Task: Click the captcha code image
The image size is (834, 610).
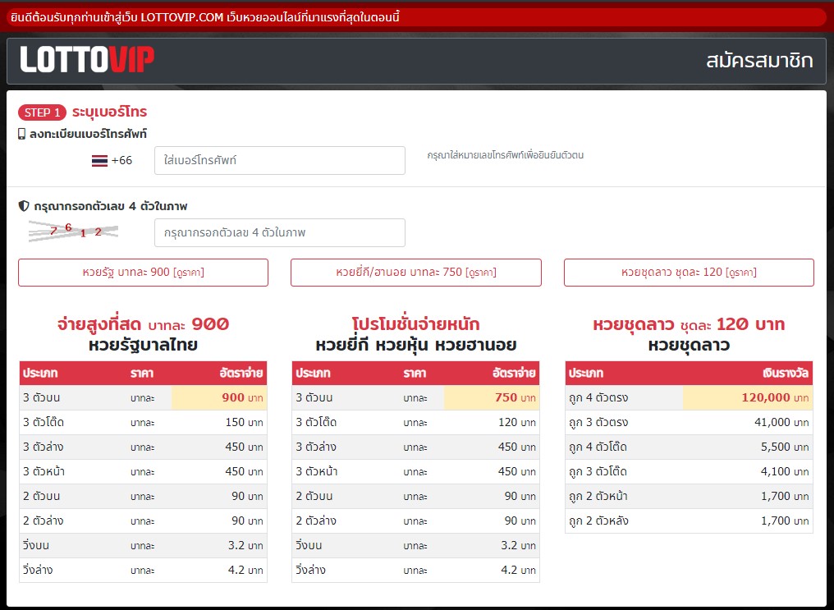Action: click(74, 232)
